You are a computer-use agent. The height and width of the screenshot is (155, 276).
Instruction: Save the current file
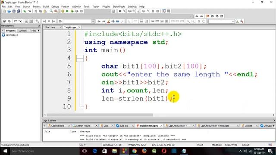(14, 11)
